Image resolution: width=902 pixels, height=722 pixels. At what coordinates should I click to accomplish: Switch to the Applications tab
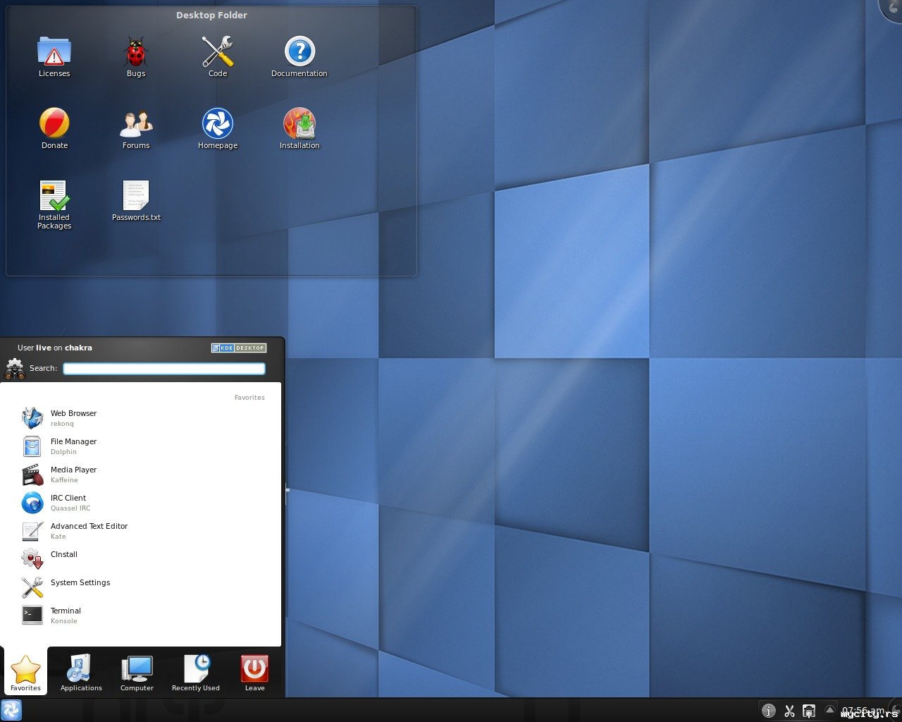pos(81,673)
